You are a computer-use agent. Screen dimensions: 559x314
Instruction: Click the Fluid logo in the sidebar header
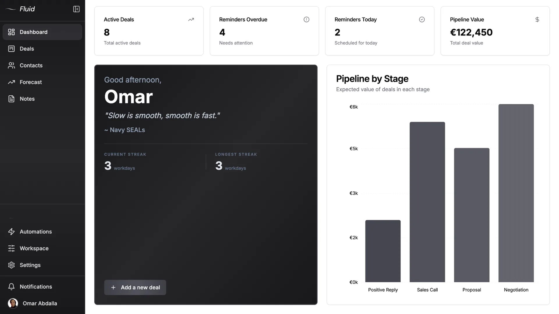pos(20,9)
